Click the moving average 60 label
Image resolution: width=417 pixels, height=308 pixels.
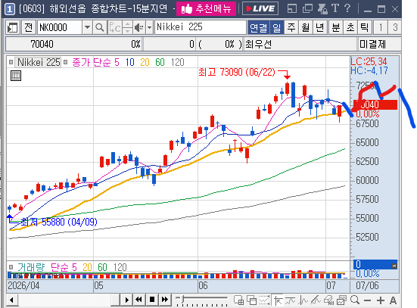(x=160, y=63)
